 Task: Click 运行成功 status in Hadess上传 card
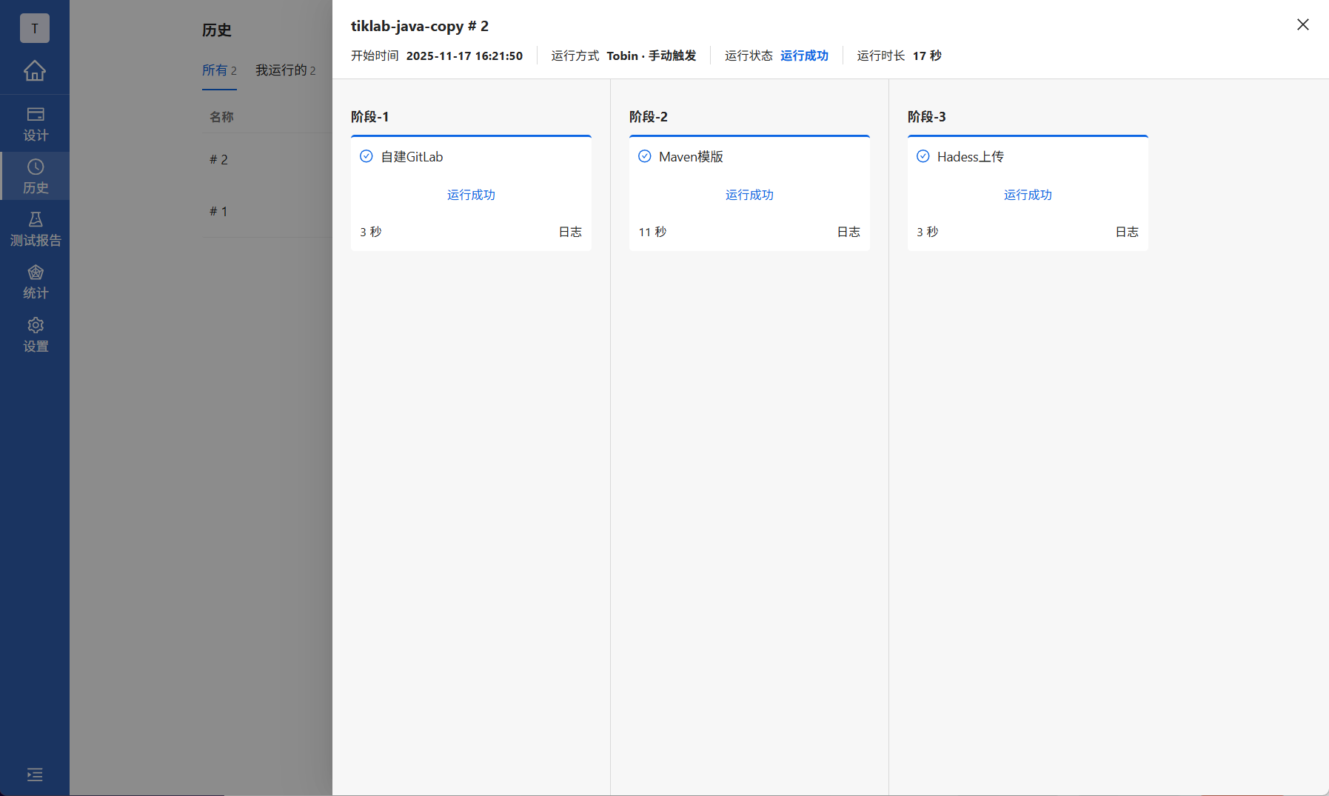point(1028,195)
